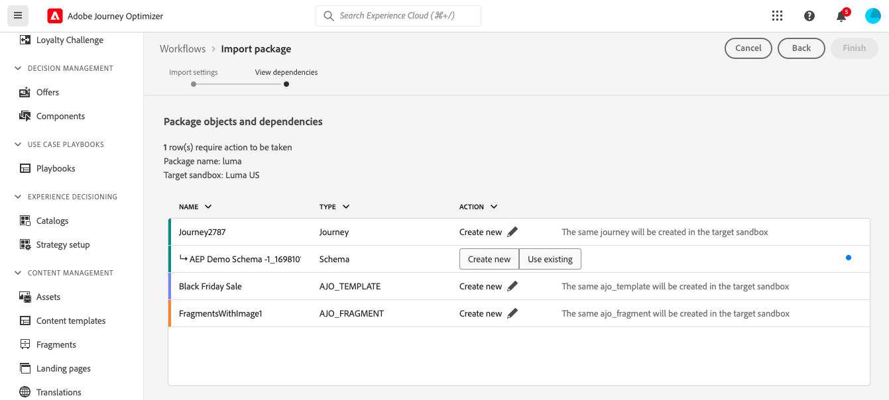Go to Landing pages in the sidebar
The width and height of the screenshot is (889, 400).
63,369
